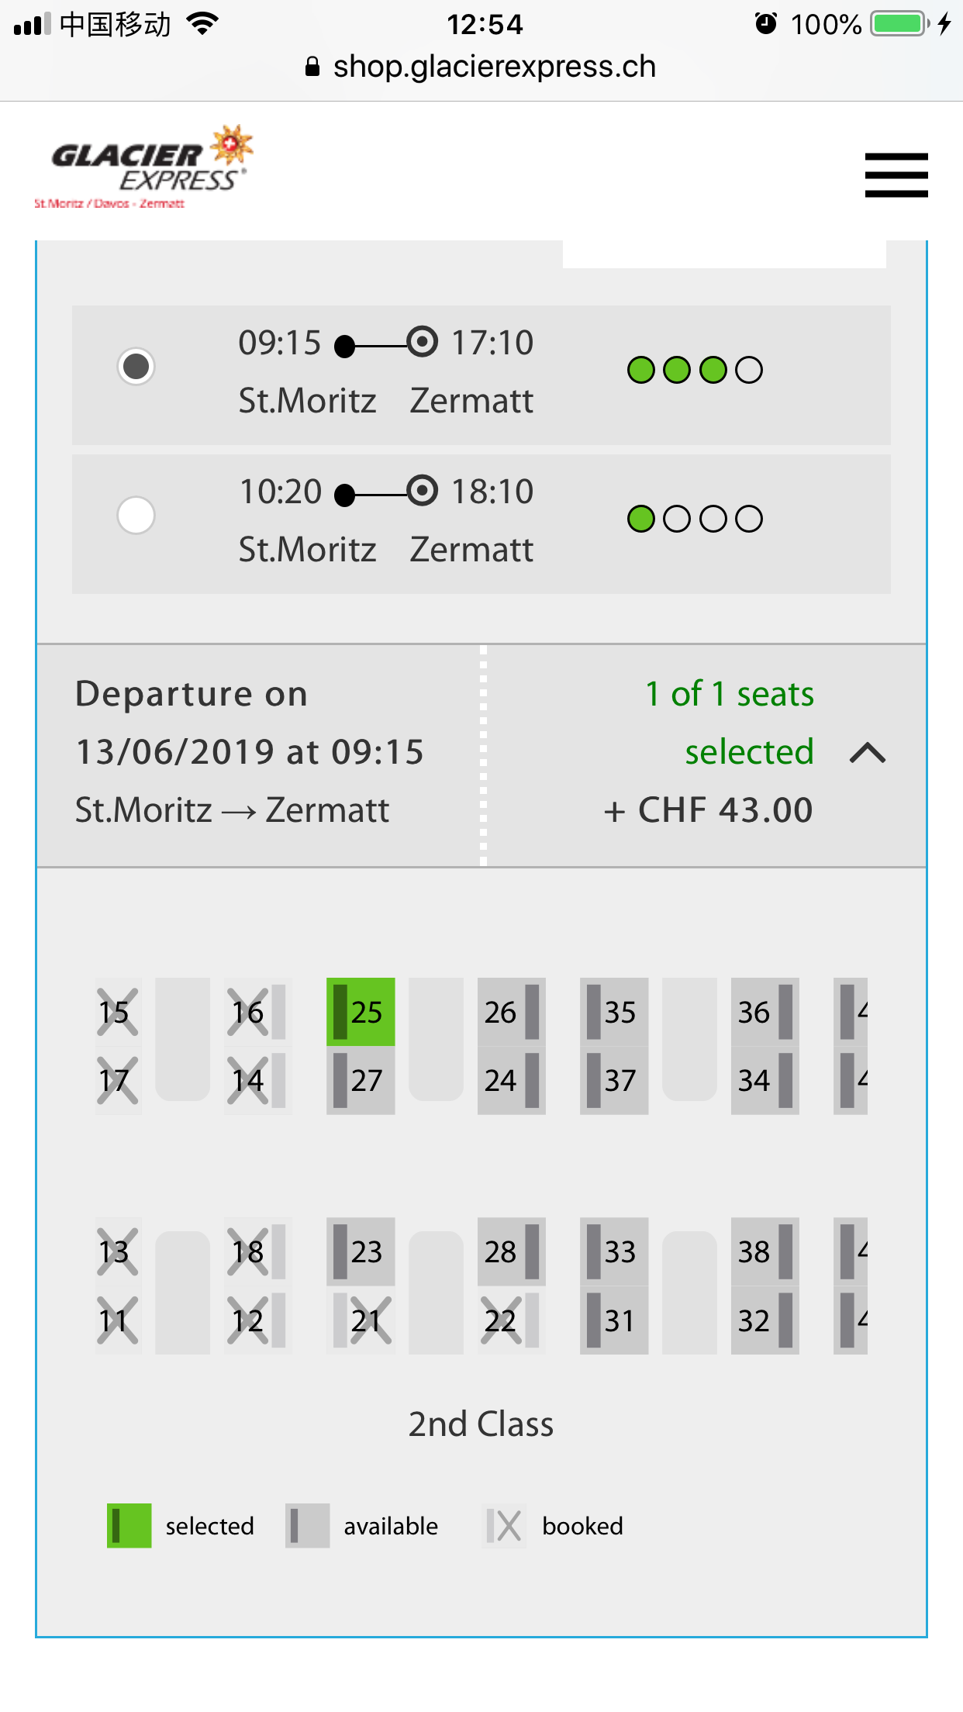Select available seat 27
Image resolution: width=963 pixels, height=1712 pixels.
[361, 1080]
